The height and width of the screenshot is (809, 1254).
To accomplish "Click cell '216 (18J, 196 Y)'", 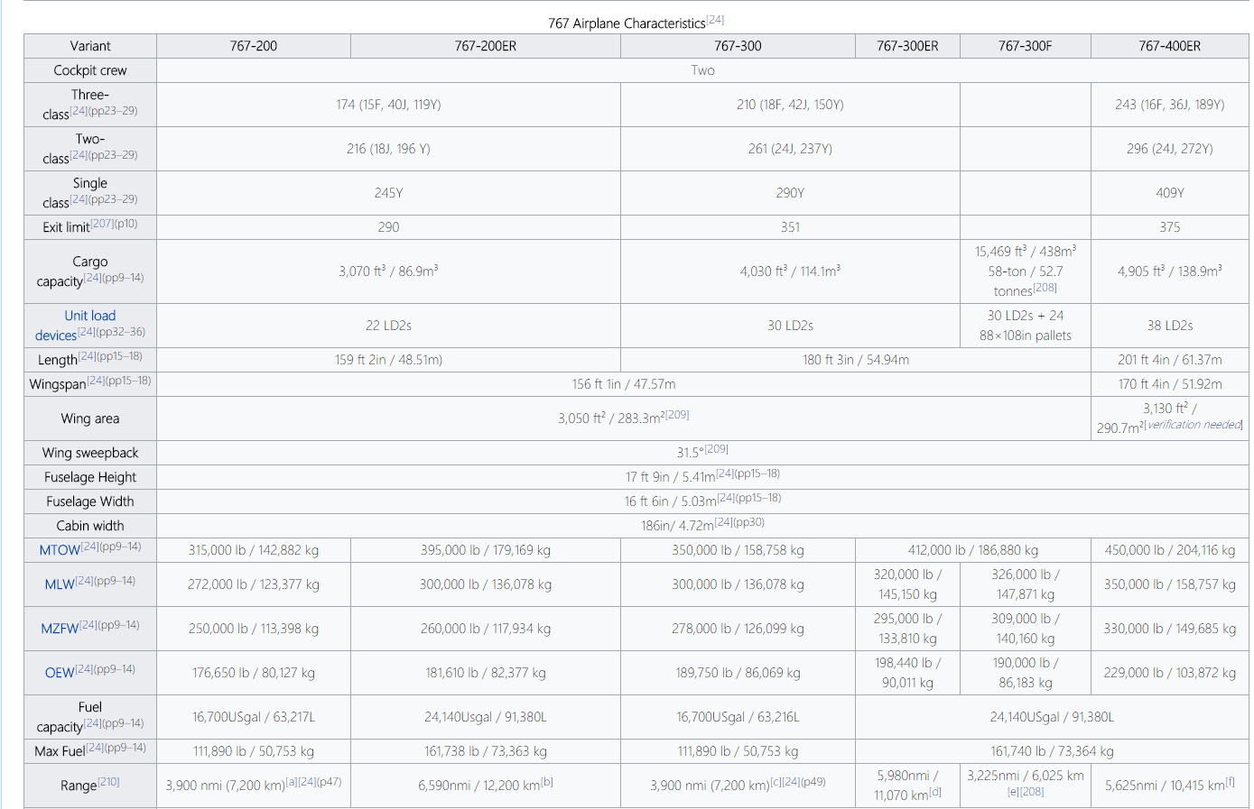I will click(388, 149).
